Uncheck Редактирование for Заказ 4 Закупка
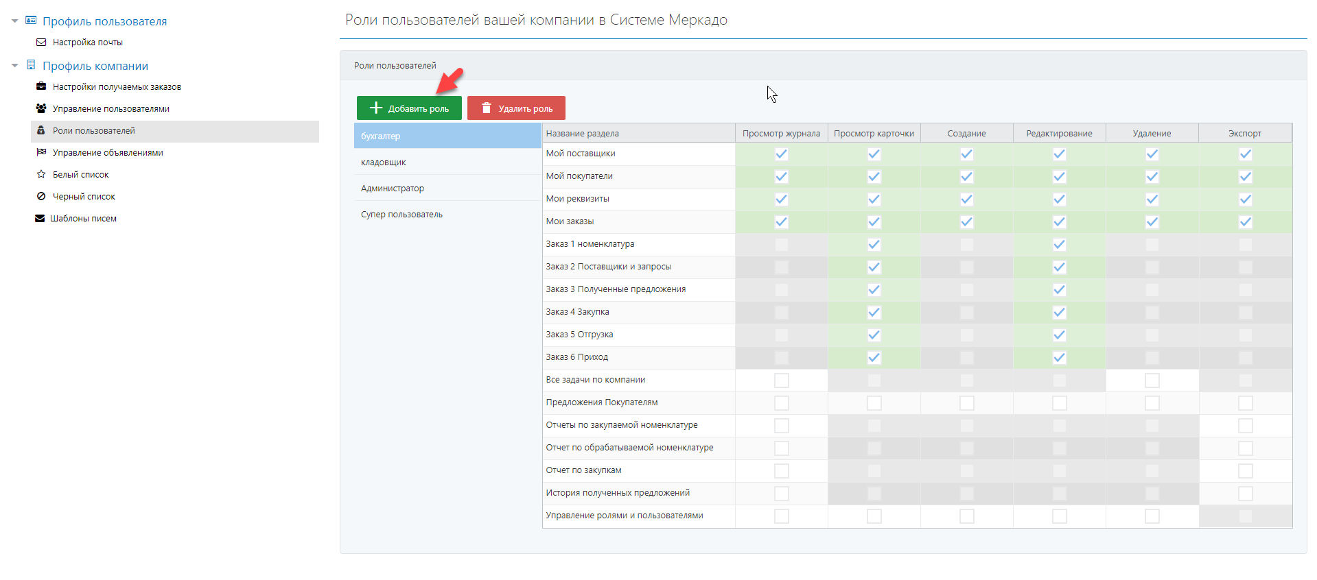Viewport: 1317px width, 580px height. 1059,313
